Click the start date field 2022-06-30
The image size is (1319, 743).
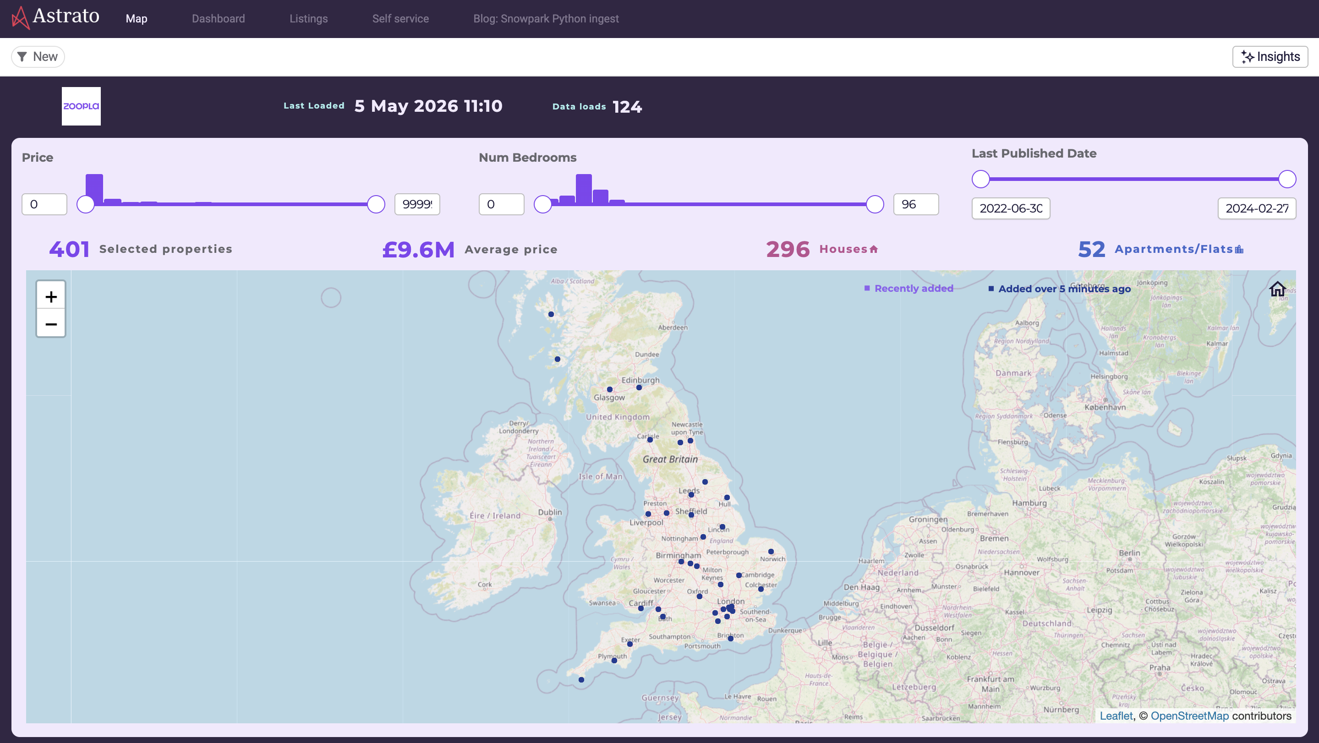[x=1011, y=208]
